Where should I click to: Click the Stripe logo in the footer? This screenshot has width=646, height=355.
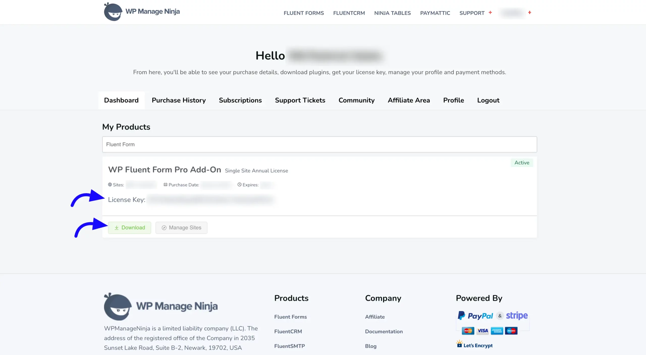coord(517,316)
